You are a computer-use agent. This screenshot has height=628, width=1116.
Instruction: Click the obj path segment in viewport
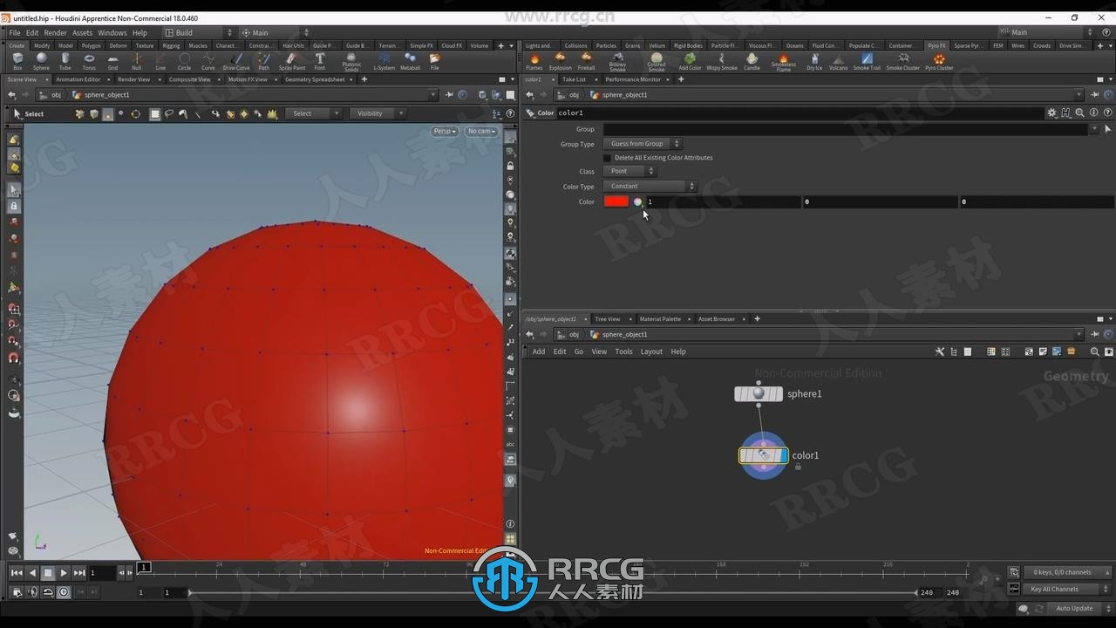pyautogui.click(x=56, y=95)
